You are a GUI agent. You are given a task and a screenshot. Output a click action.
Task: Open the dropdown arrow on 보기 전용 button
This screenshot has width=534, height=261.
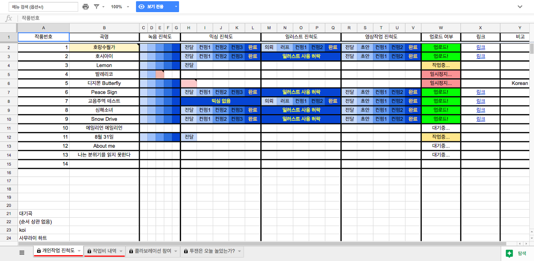pyautogui.click(x=176, y=7)
